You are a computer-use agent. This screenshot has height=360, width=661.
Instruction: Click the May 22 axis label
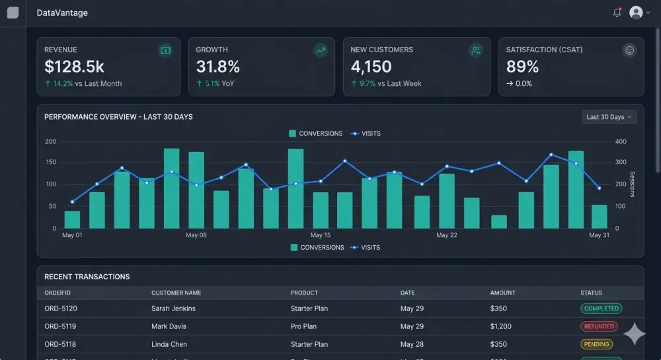click(446, 235)
